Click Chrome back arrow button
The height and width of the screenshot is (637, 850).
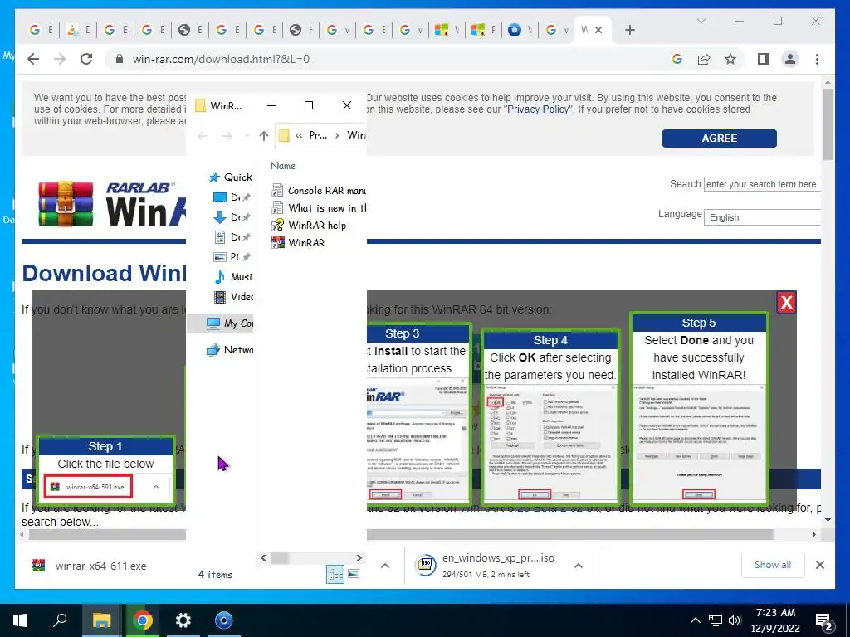(33, 59)
